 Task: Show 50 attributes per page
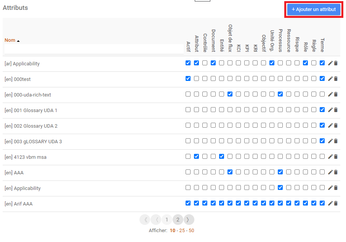191,231
